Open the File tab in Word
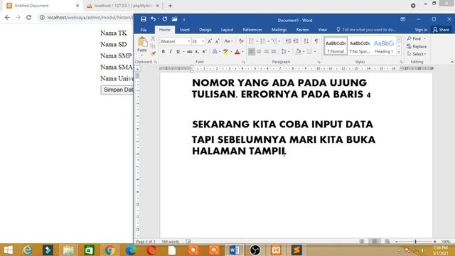The width and height of the screenshot is (455, 256). click(x=144, y=30)
